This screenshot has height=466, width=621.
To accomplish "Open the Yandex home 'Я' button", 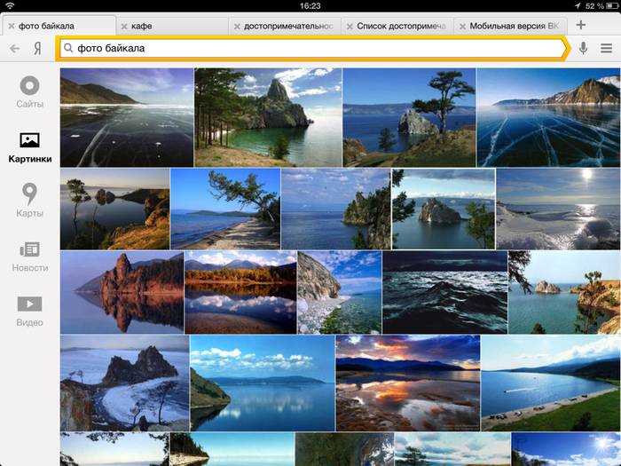I will [x=37, y=48].
